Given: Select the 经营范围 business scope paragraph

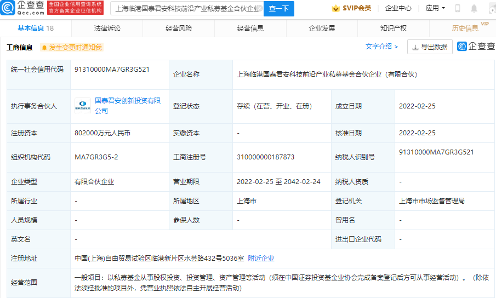Looking at the screenshot, I should pos(282,283).
